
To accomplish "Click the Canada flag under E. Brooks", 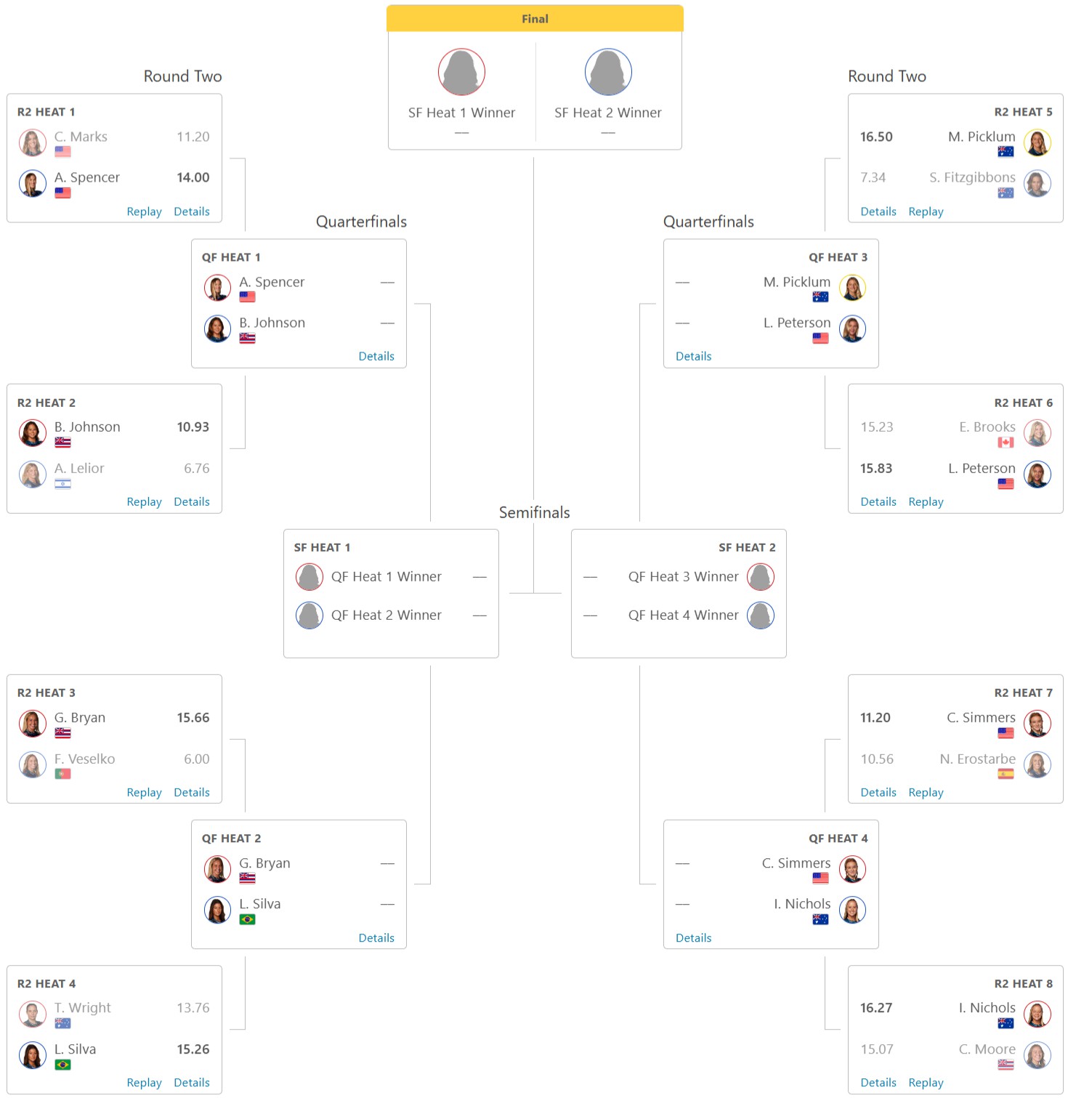I will pyautogui.click(x=1006, y=443).
